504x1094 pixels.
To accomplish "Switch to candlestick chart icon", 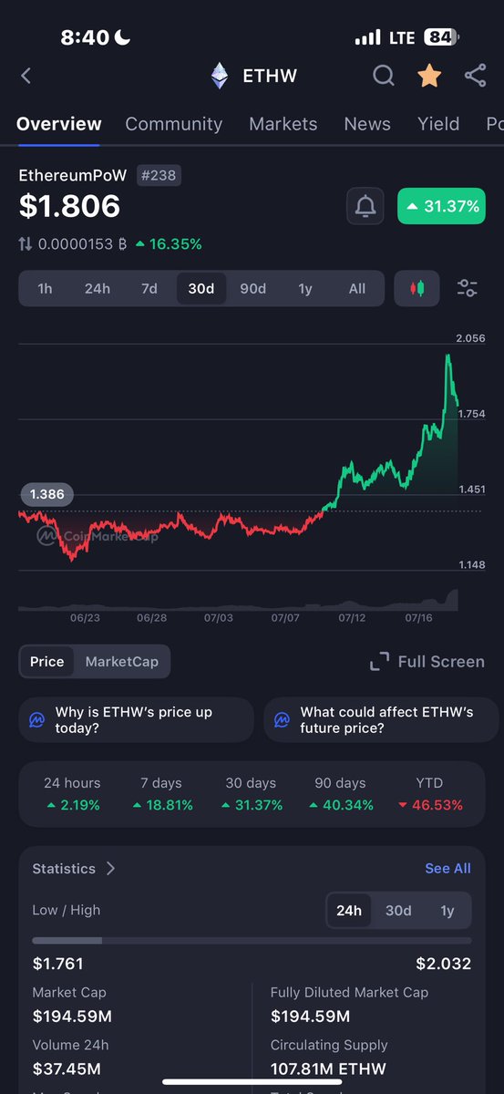I will coord(417,288).
